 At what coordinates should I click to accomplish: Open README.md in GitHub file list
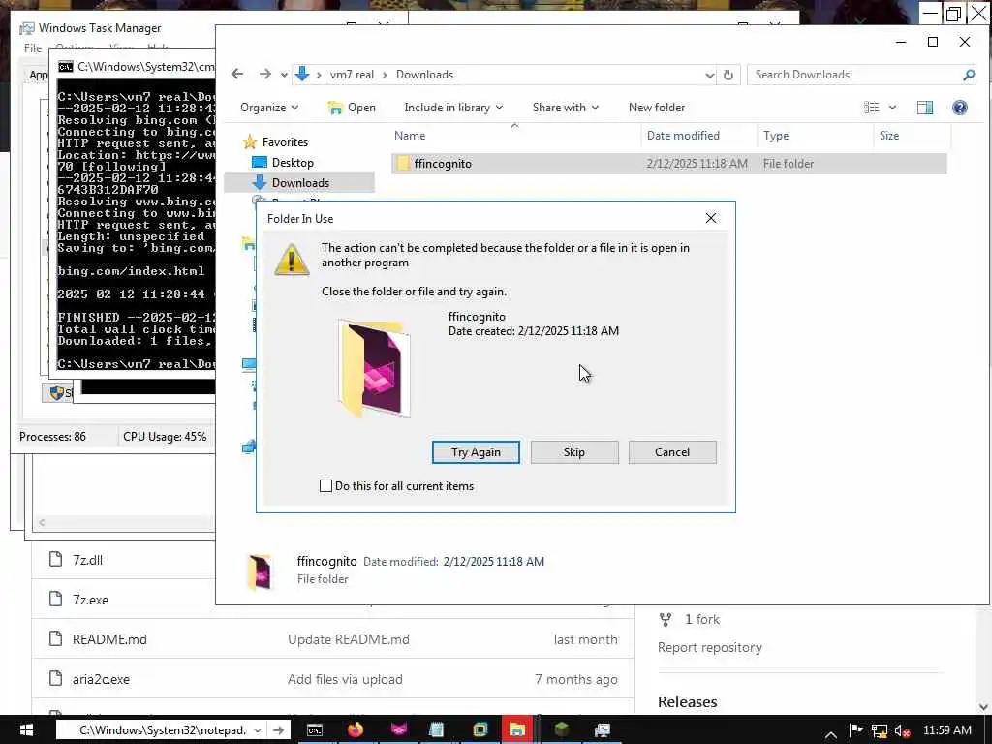pyautogui.click(x=109, y=639)
